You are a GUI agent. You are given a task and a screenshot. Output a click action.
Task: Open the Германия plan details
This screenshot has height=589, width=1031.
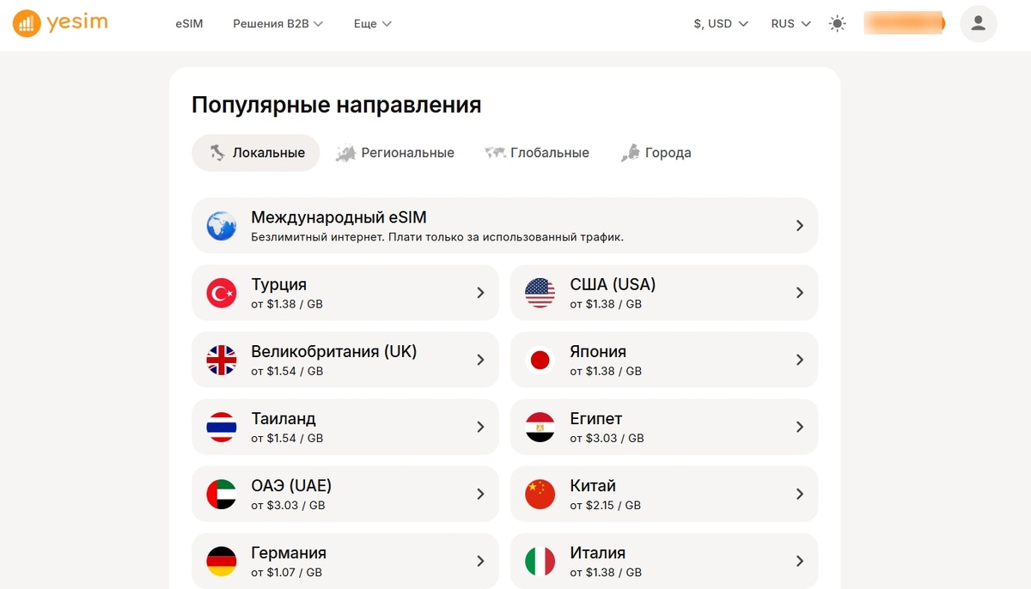click(345, 561)
